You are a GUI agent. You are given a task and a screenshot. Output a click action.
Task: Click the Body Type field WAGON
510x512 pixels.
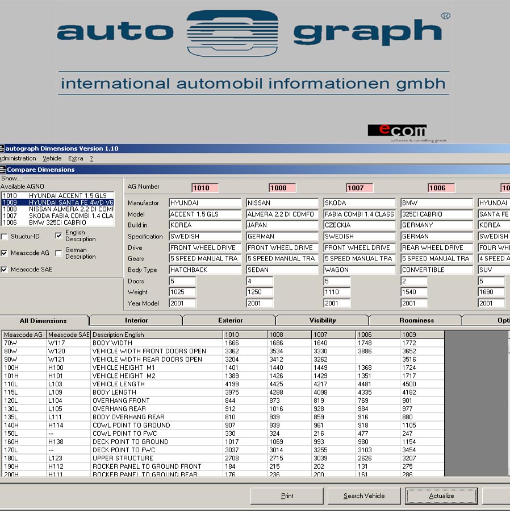[359, 270]
